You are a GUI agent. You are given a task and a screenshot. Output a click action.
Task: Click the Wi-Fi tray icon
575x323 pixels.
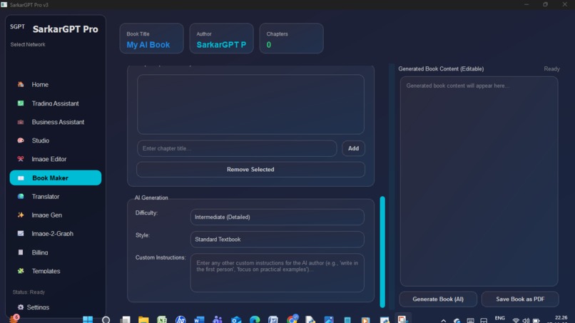(x=516, y=320)
